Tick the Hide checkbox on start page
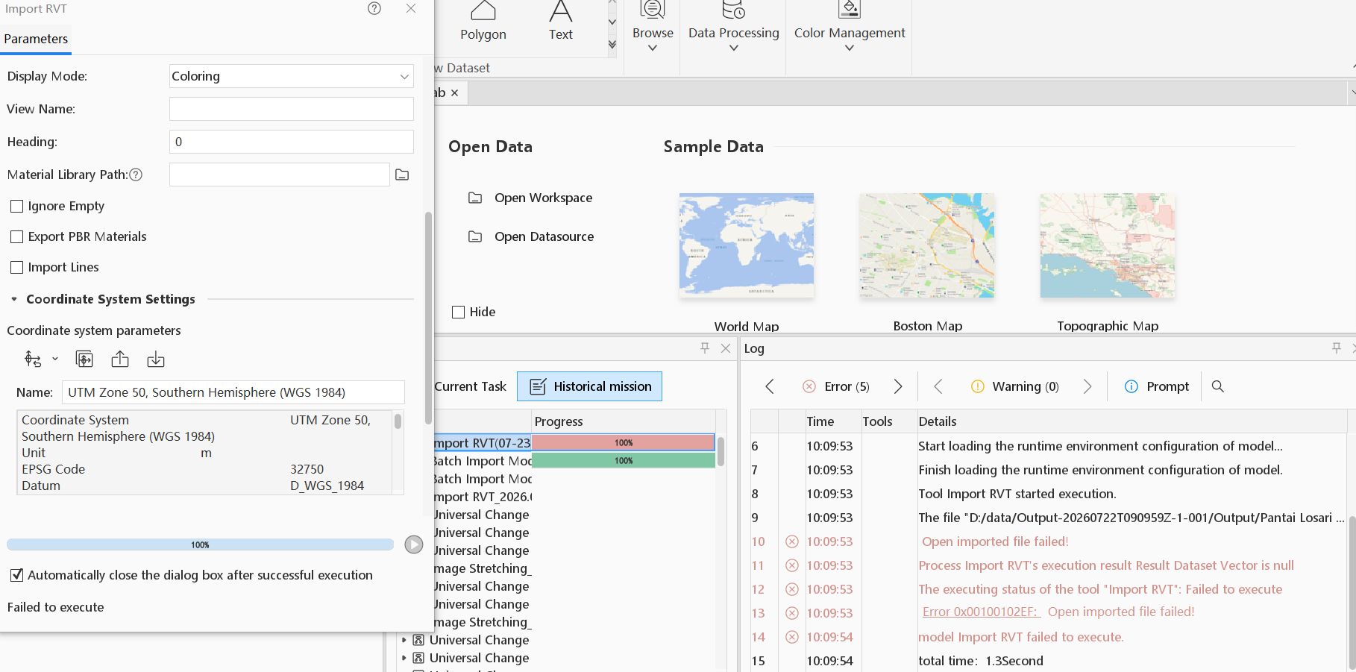Image resolution: width=1356 pixels, height=672 pixels. [459, 312]
